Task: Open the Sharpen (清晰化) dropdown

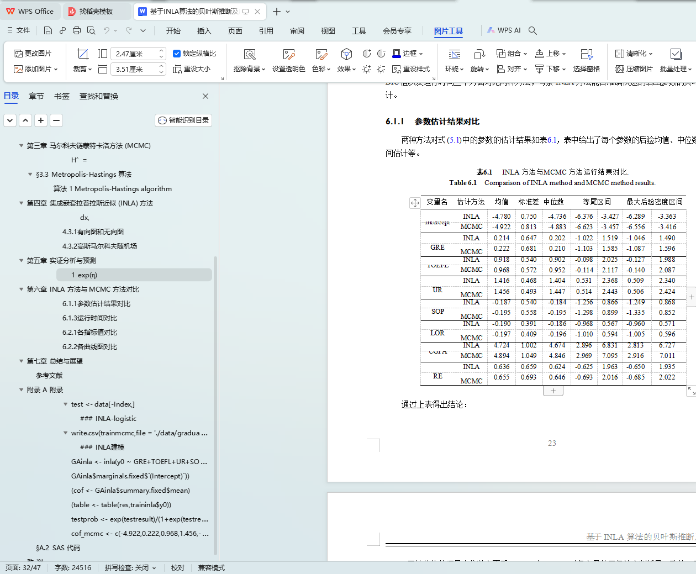Action: (634, 54)
